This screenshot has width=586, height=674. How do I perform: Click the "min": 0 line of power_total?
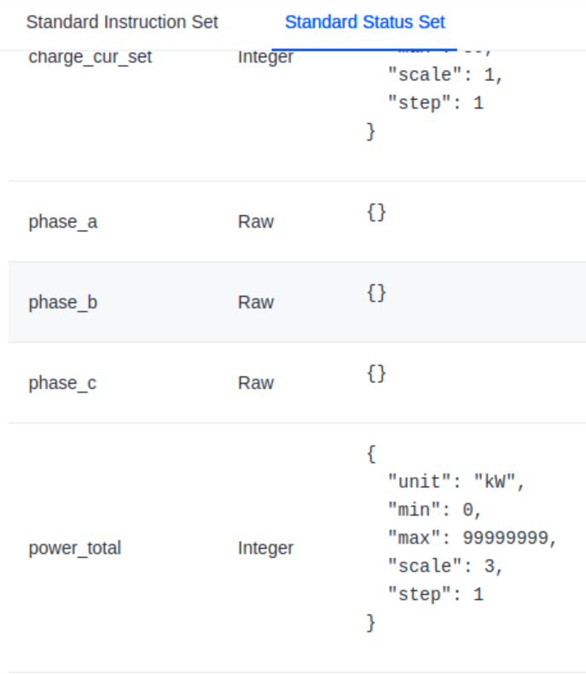[434, 510]
